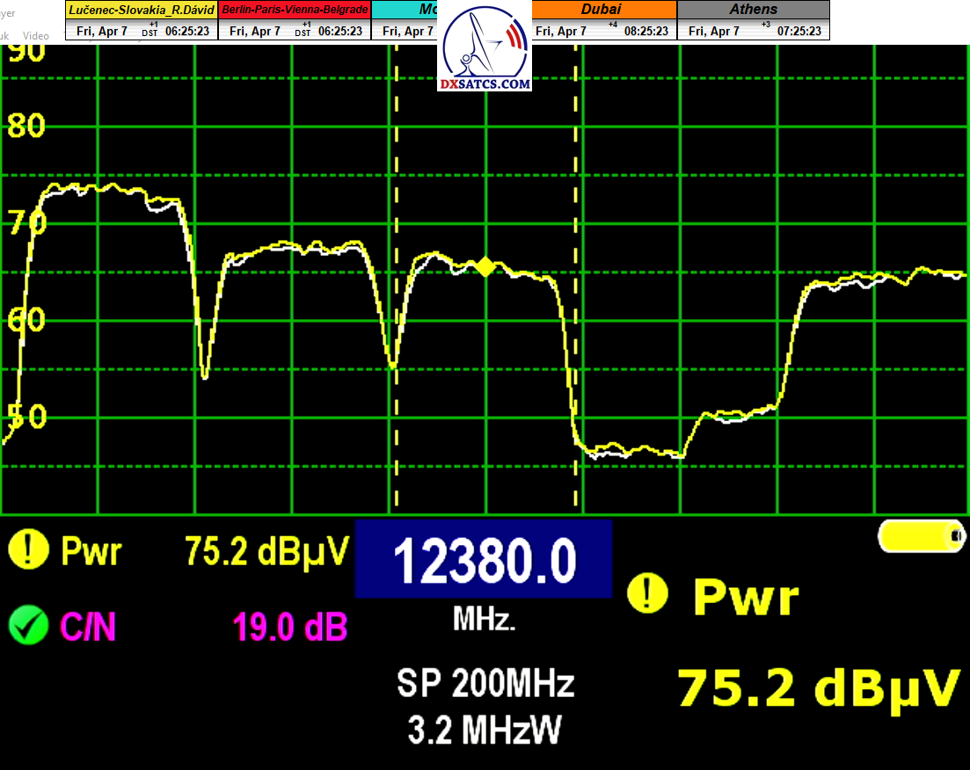Select the yellow diamond marker on the spectrum
The height and width of the screenshot is (770, 970).
485,266
